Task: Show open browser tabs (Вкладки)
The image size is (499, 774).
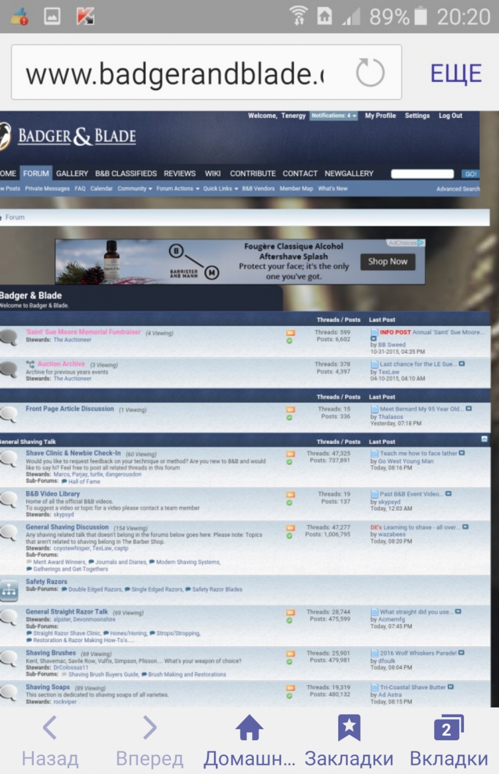Action: coord(449,741)
